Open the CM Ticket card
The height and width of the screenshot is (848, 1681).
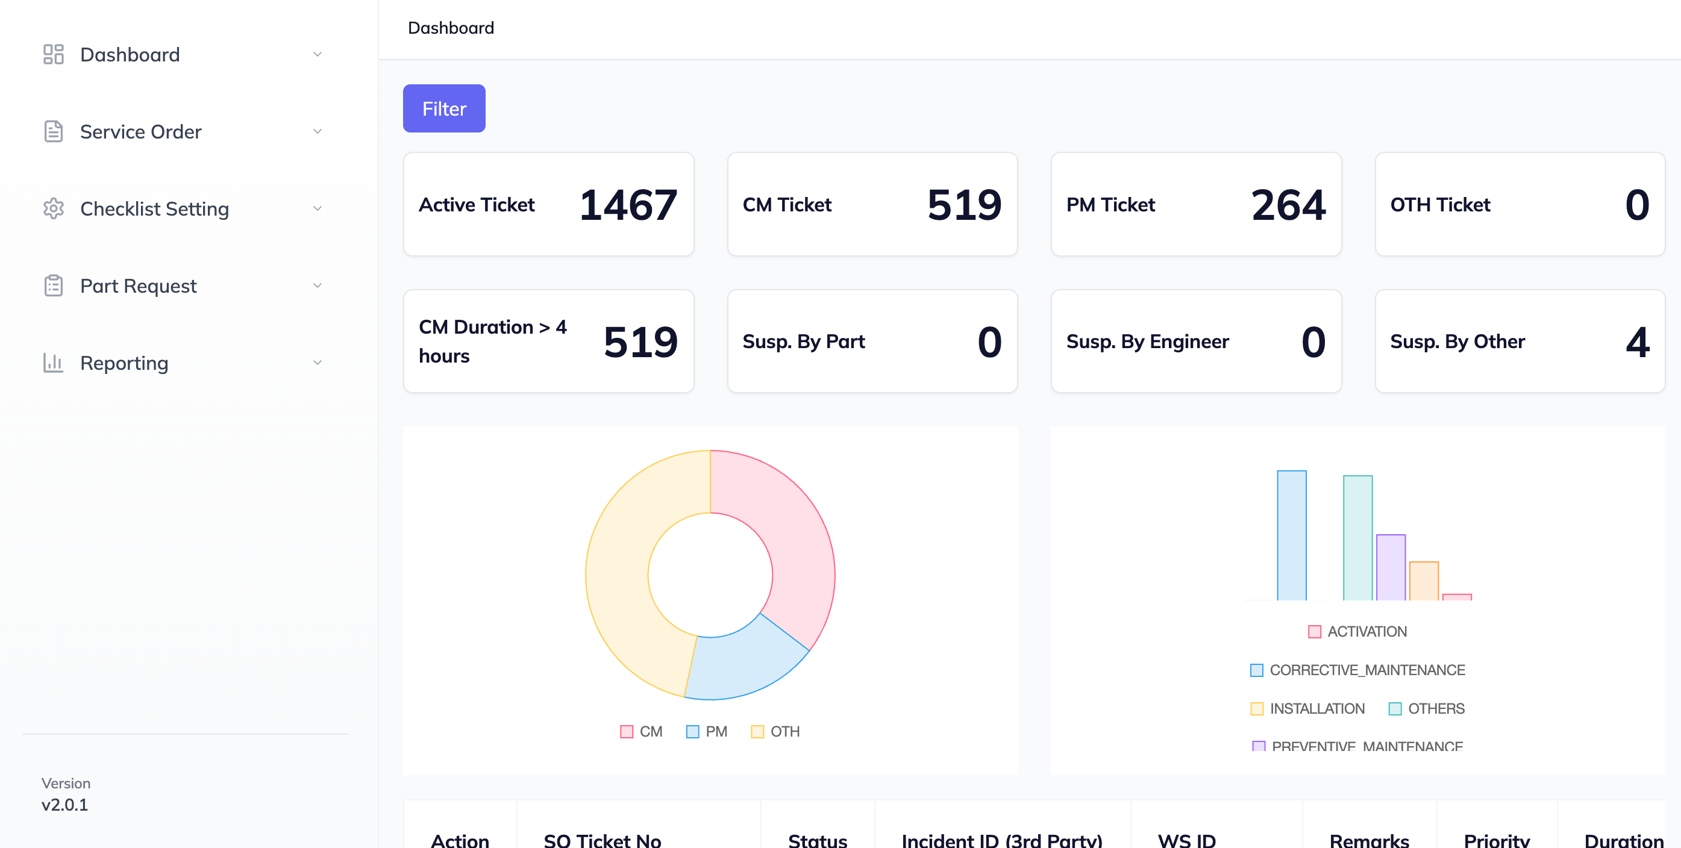tap(872, 204)
